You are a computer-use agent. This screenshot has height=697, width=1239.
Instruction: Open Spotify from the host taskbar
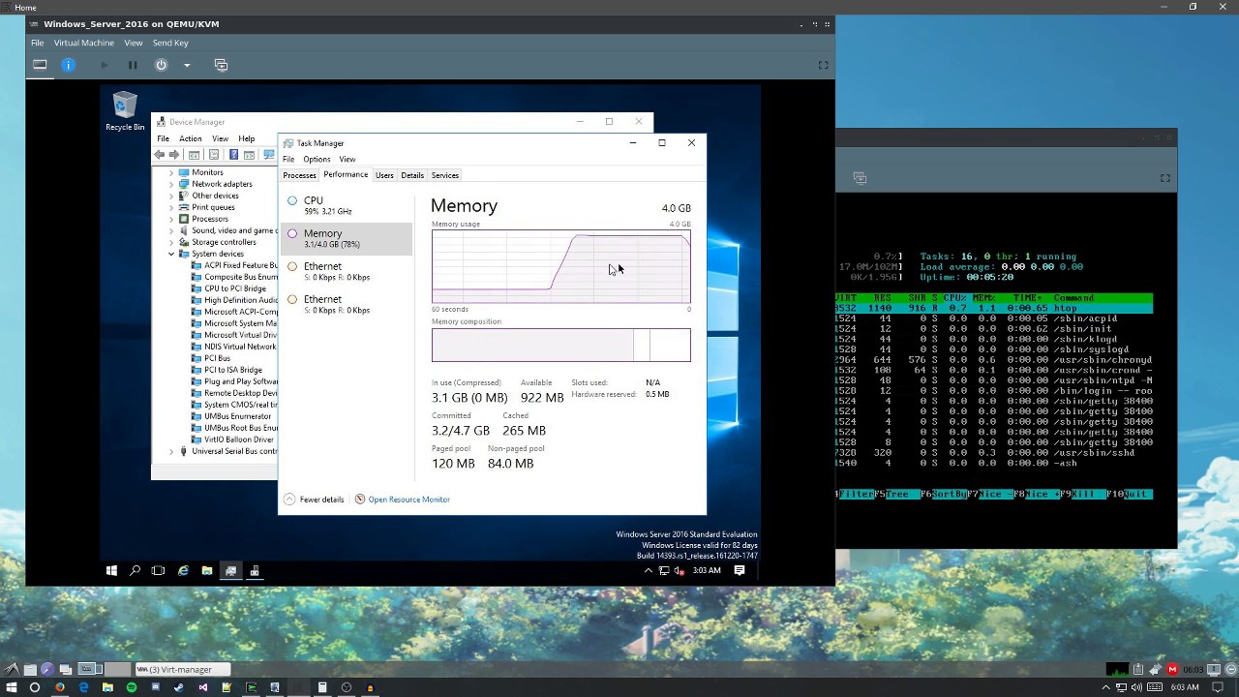click(x=132, y=687)
